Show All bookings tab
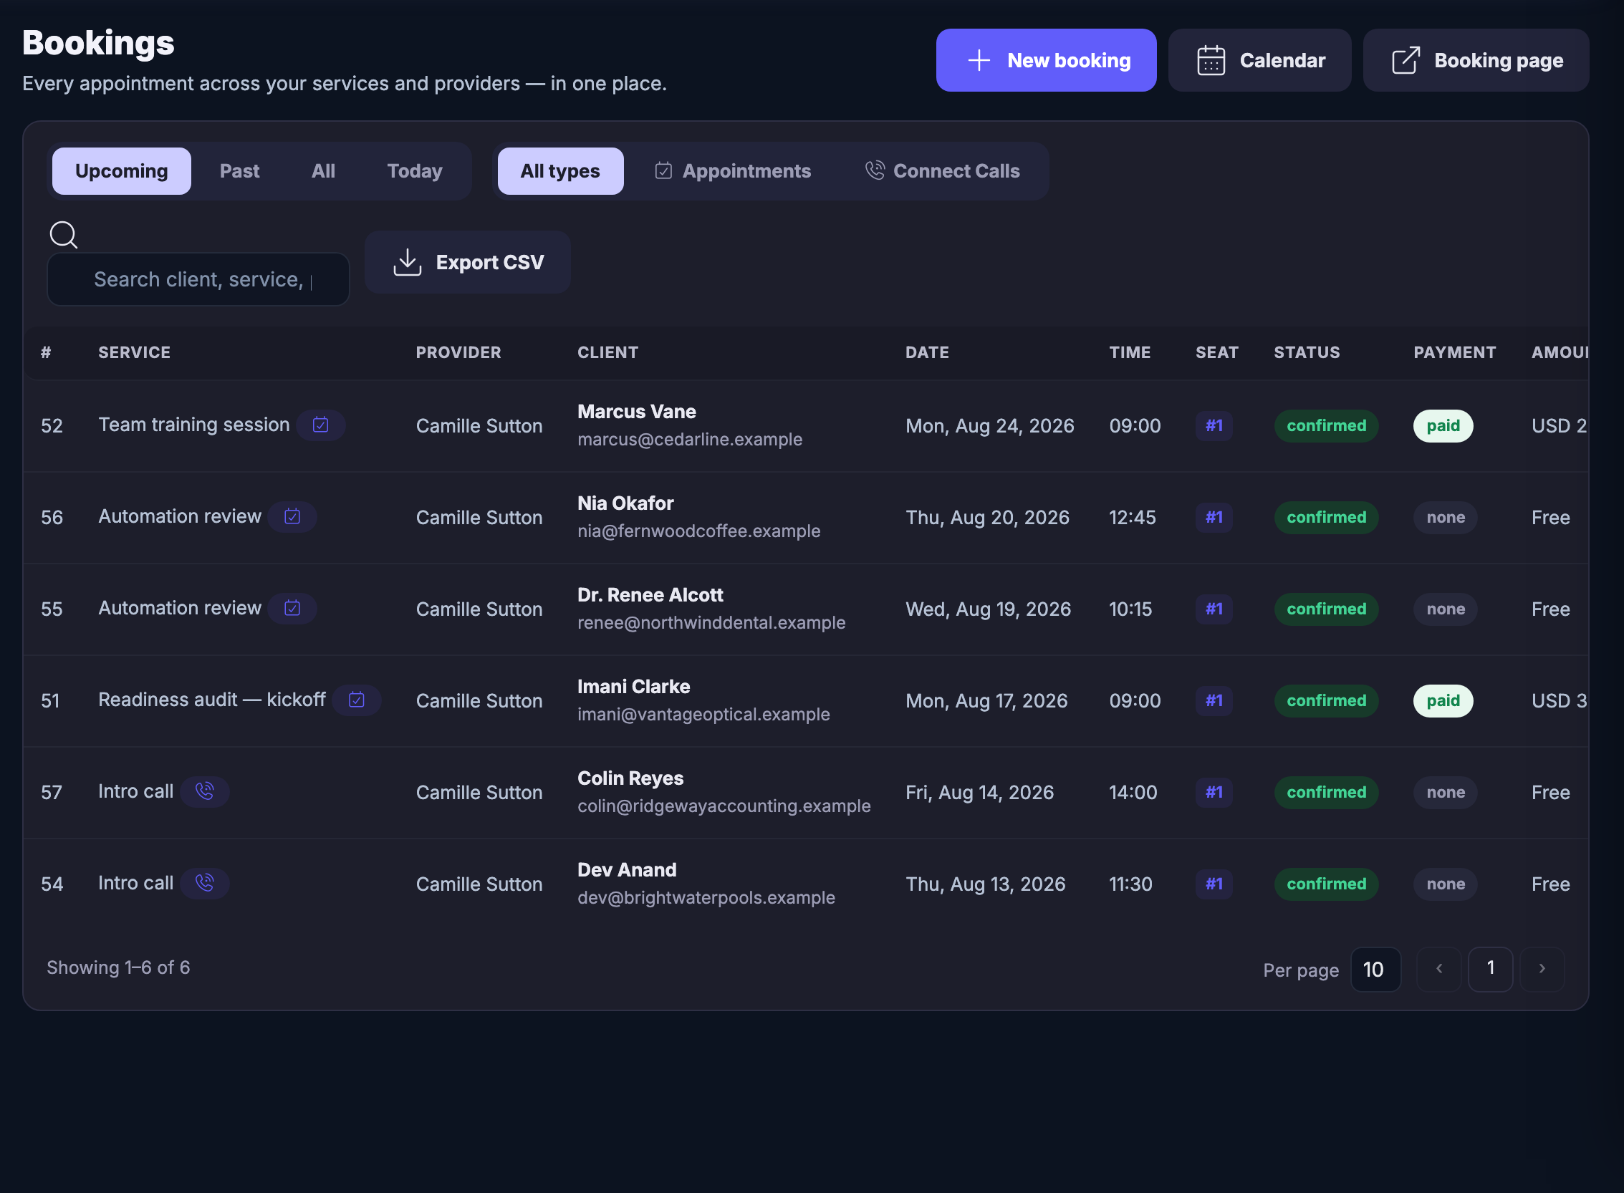 tap(323, 171)
